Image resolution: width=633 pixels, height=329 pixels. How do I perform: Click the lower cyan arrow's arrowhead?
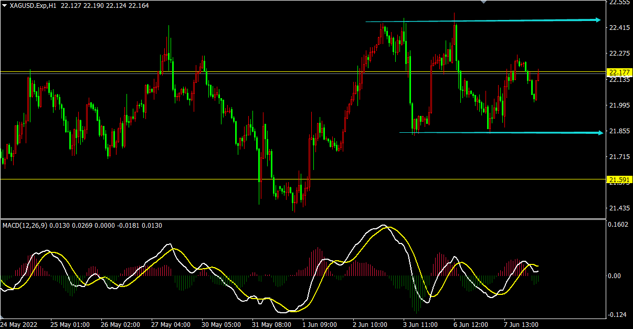point(600,133)
